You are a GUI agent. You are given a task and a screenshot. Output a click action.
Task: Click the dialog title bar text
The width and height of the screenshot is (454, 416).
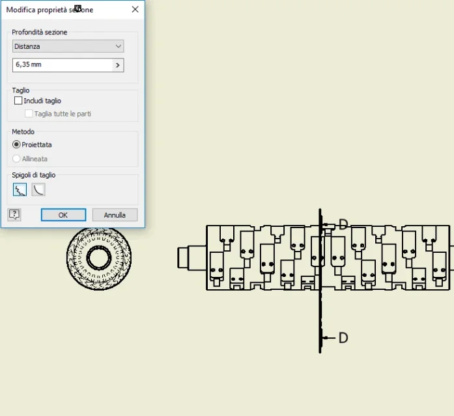[50, 10]
